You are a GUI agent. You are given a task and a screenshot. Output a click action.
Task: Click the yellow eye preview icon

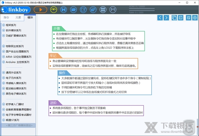click(x=53, y=10)
